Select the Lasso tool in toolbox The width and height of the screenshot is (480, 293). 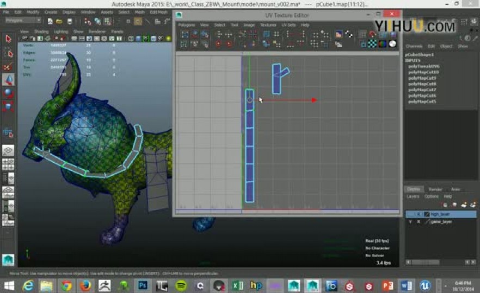pos(8,53)
